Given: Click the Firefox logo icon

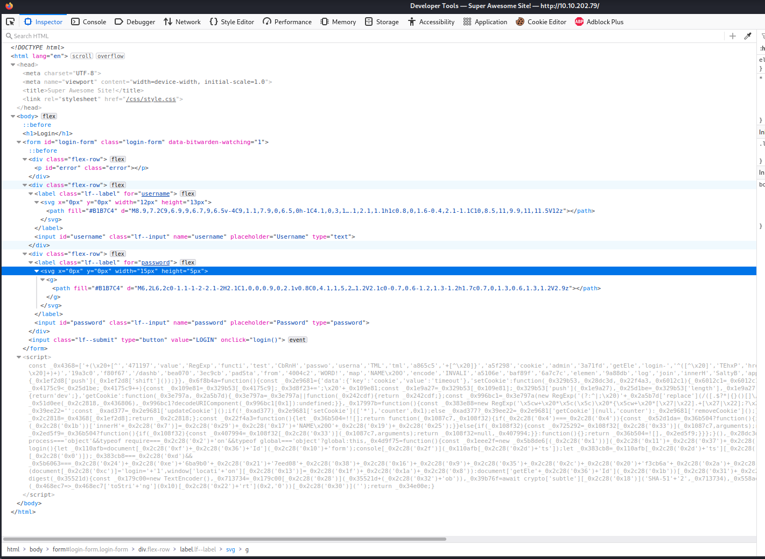Looking at the screenshot, I should tap(9, 6).
